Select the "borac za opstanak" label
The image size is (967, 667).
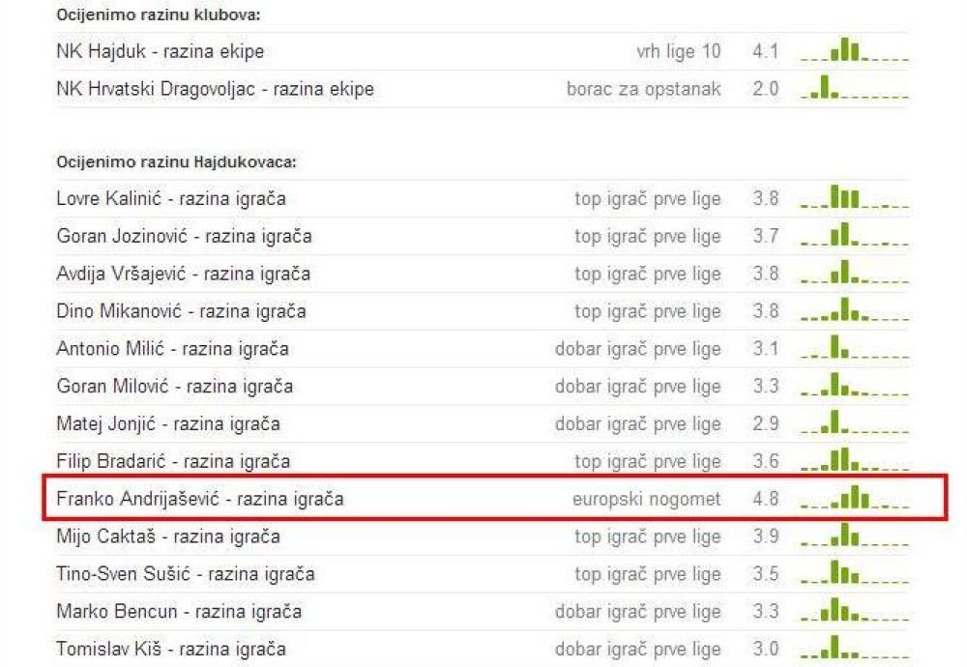point(644,89)
